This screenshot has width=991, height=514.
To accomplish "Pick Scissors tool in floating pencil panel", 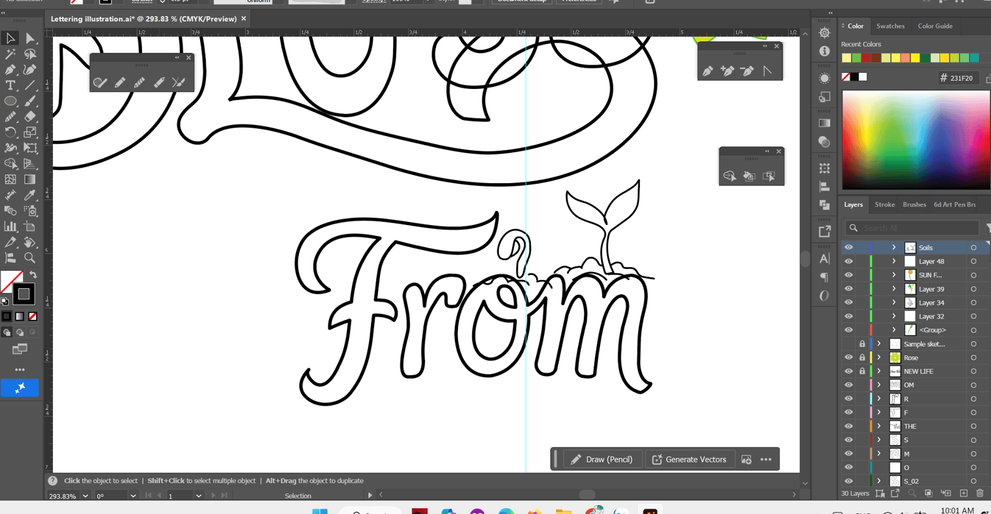I will [179, 82].
